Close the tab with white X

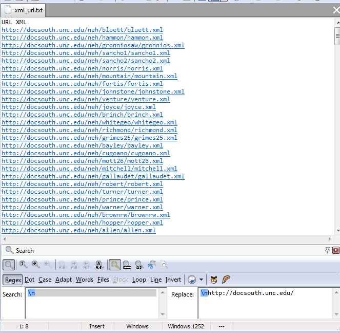pos(336,10)
